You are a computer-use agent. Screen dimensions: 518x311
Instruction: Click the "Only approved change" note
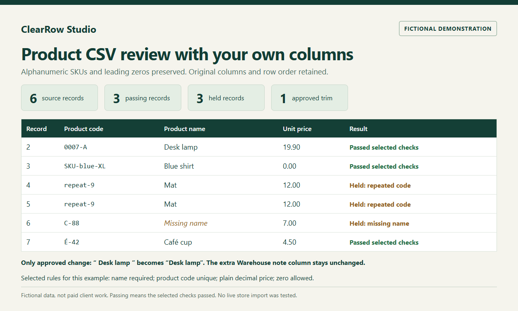coord(193,263)
